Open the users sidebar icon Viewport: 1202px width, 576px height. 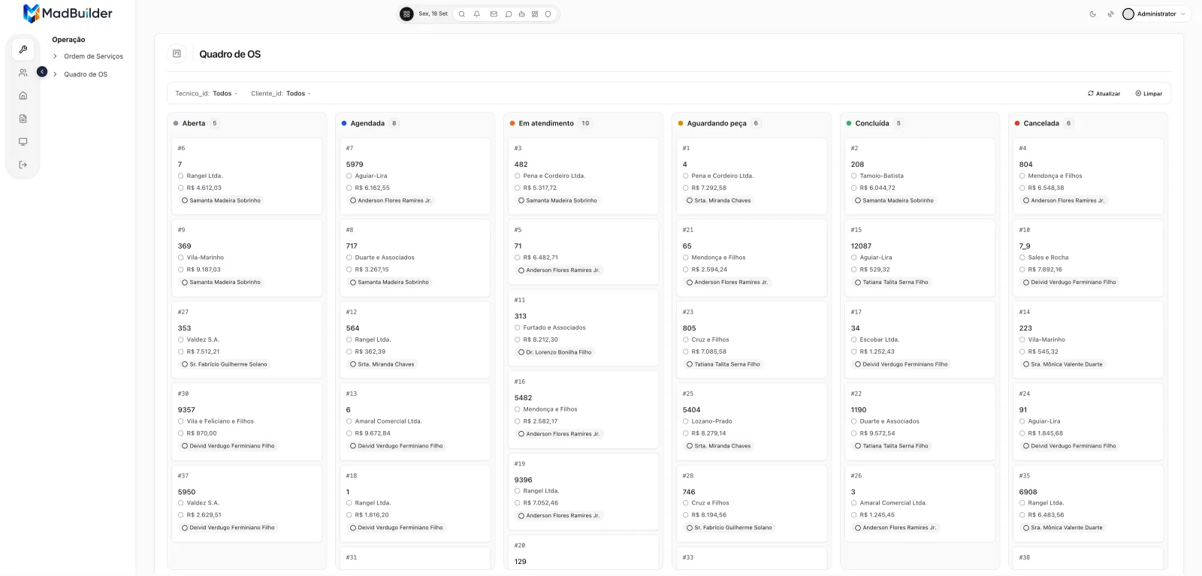(x=23, y=73)
